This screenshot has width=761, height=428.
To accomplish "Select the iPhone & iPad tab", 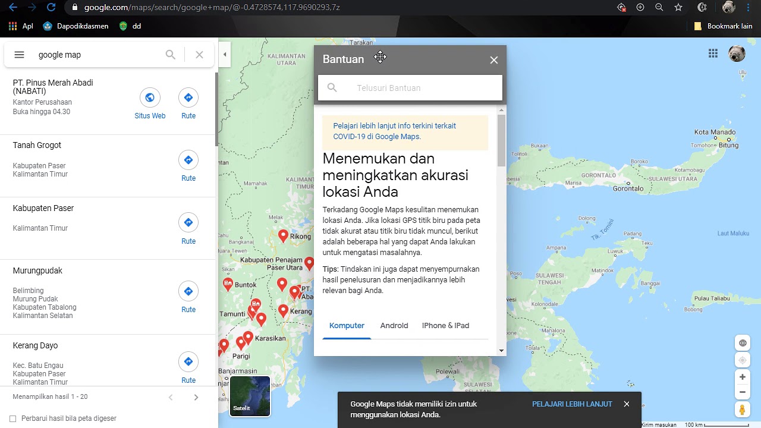I will point(445,326).
